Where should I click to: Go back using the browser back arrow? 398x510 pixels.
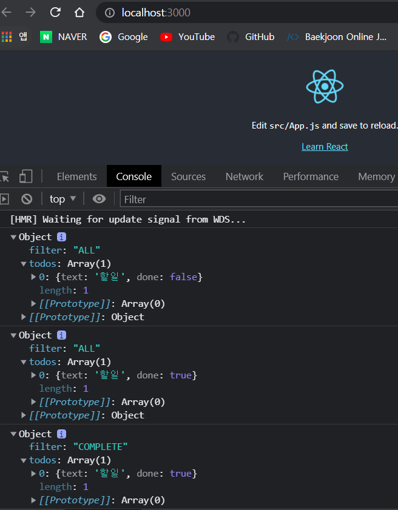tap(6, 12)
